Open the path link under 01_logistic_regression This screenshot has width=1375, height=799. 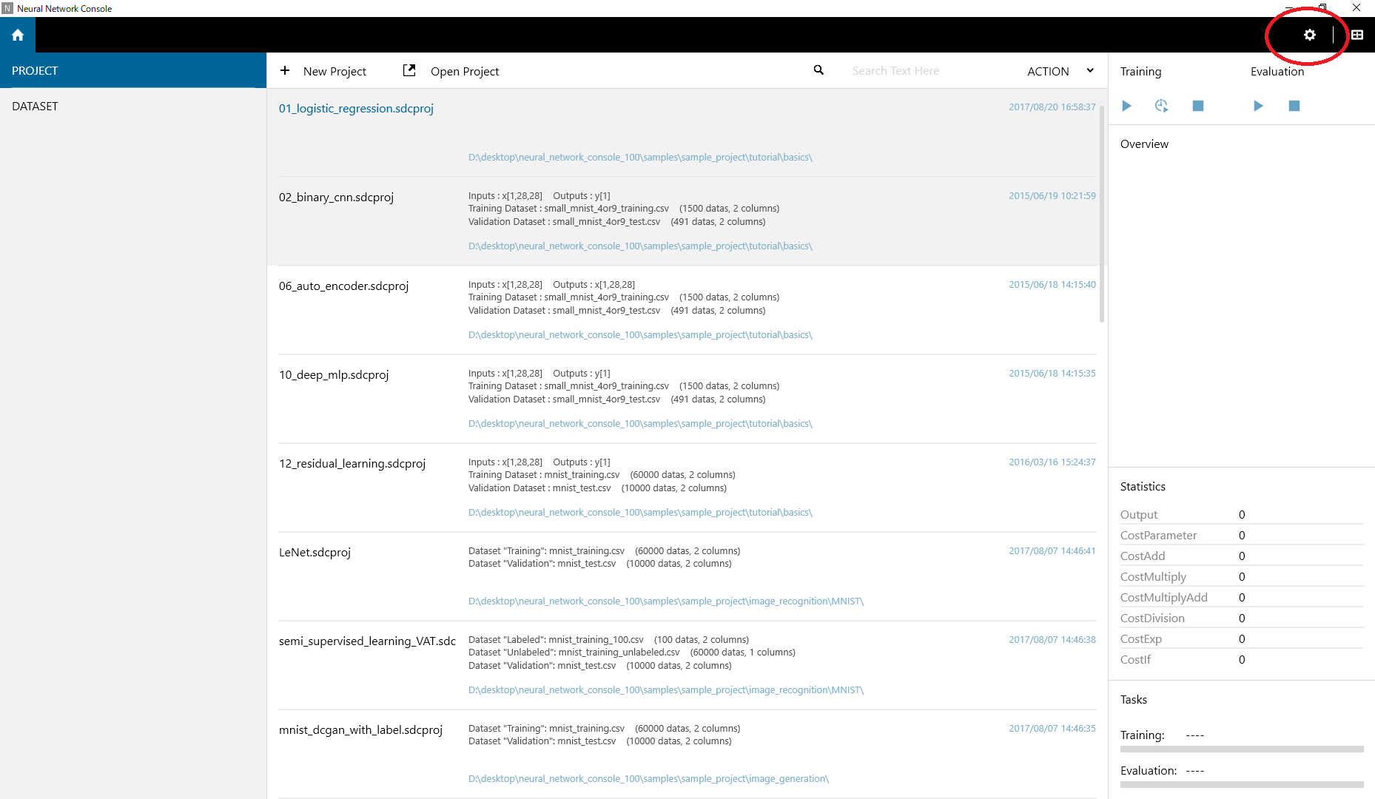coord(640,157)
